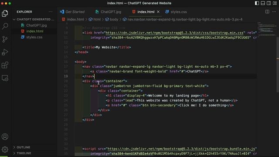Click the 'Welcome to my landing page' text
Image resolution: width=279 pixels, height=157 pixels.
(174, 96)
